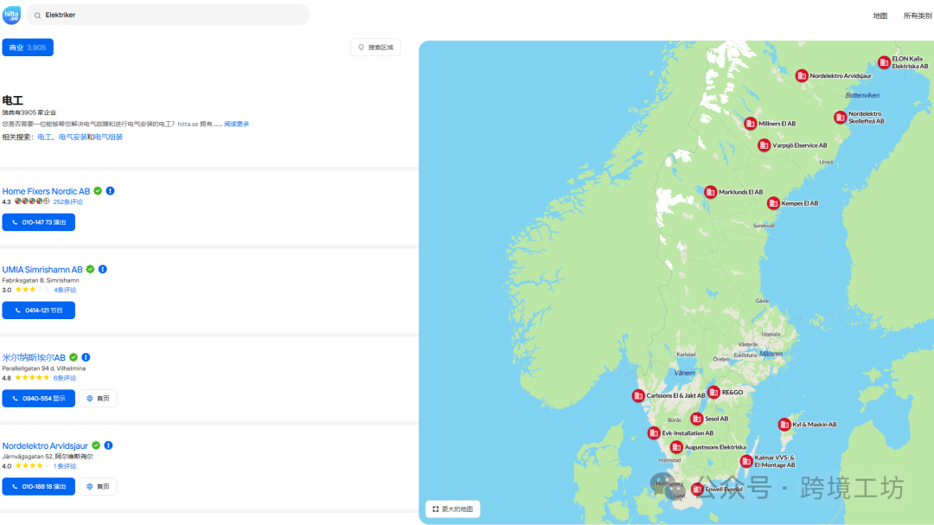Open the 所有类别 categories menu

click(917, 16)
